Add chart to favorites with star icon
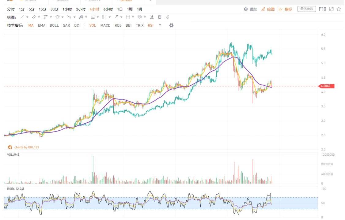 tap(339, 9)
